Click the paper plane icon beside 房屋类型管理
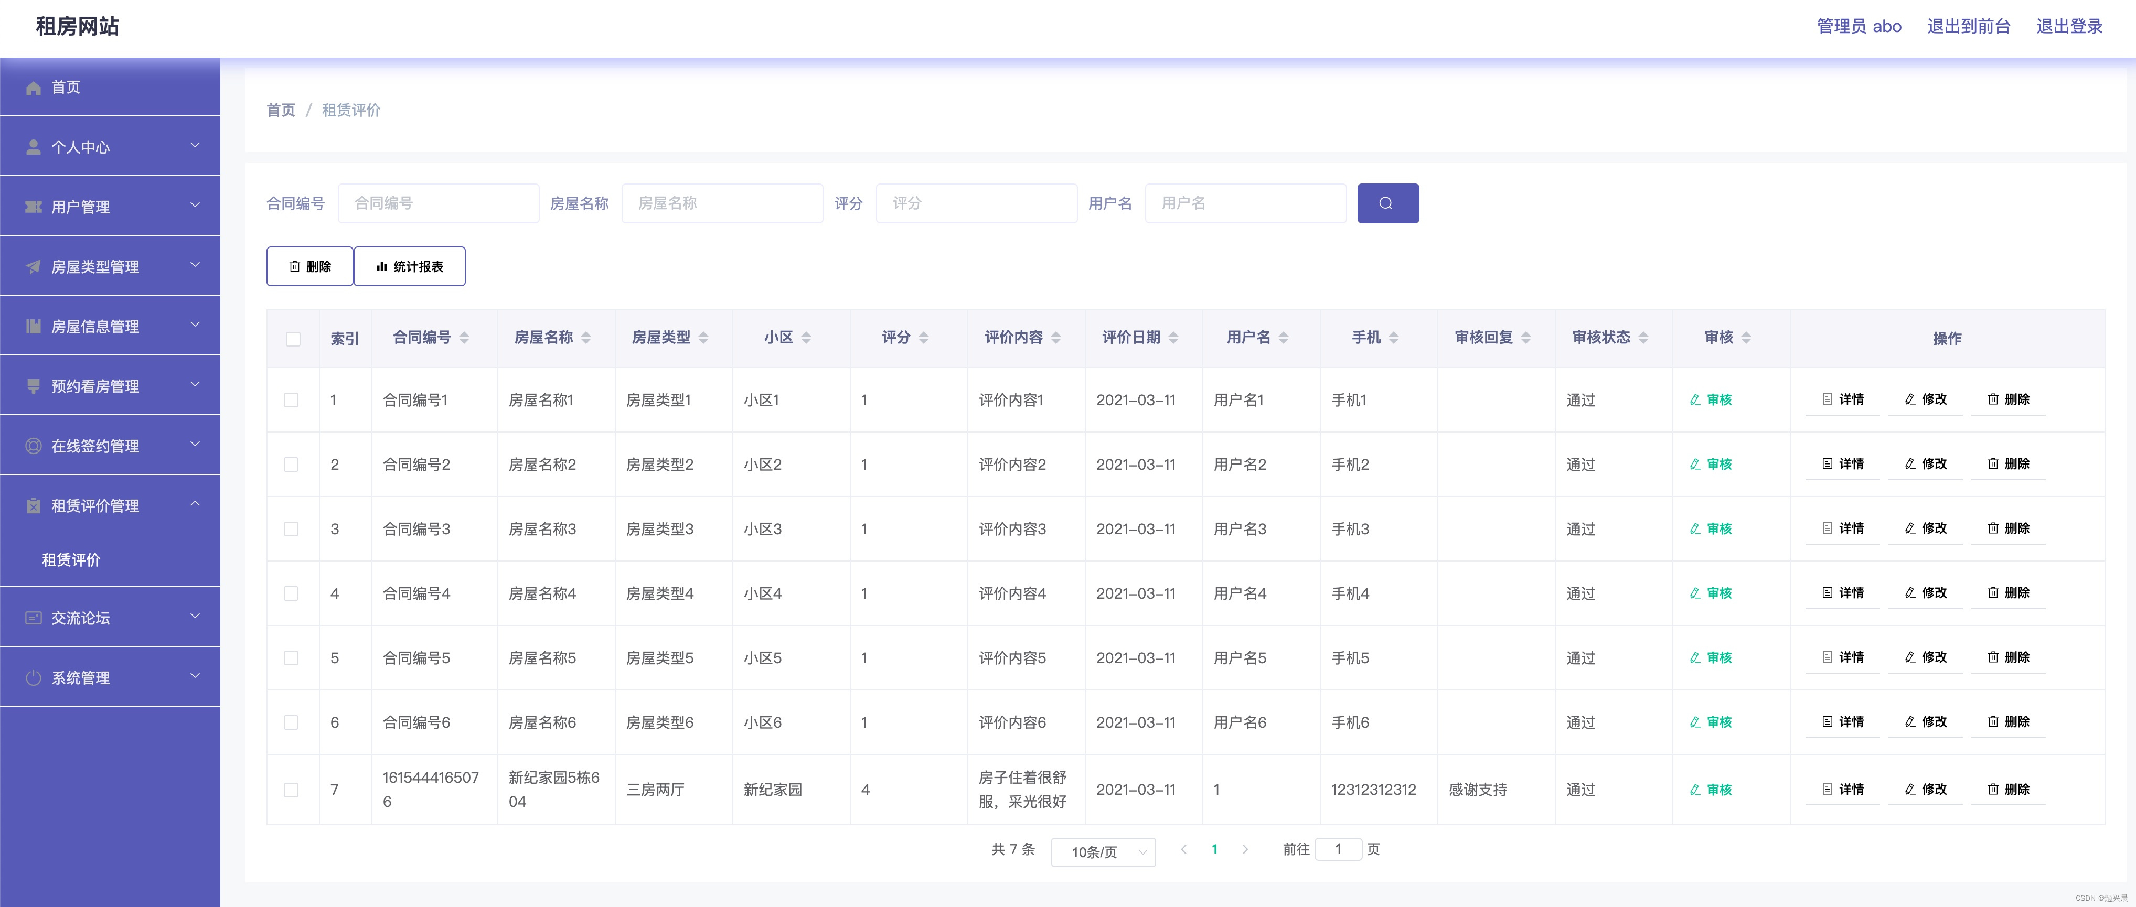This screenshot has width=2136, height=907. click(x=33, y=266)
